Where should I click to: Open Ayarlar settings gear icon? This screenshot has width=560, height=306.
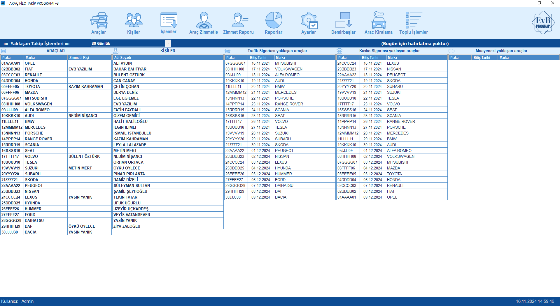[309, 23]
